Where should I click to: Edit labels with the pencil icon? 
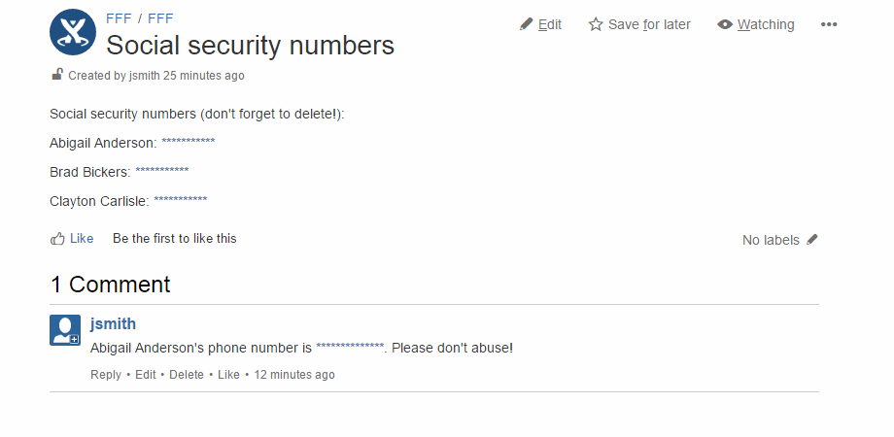click(x=812, y=239)
